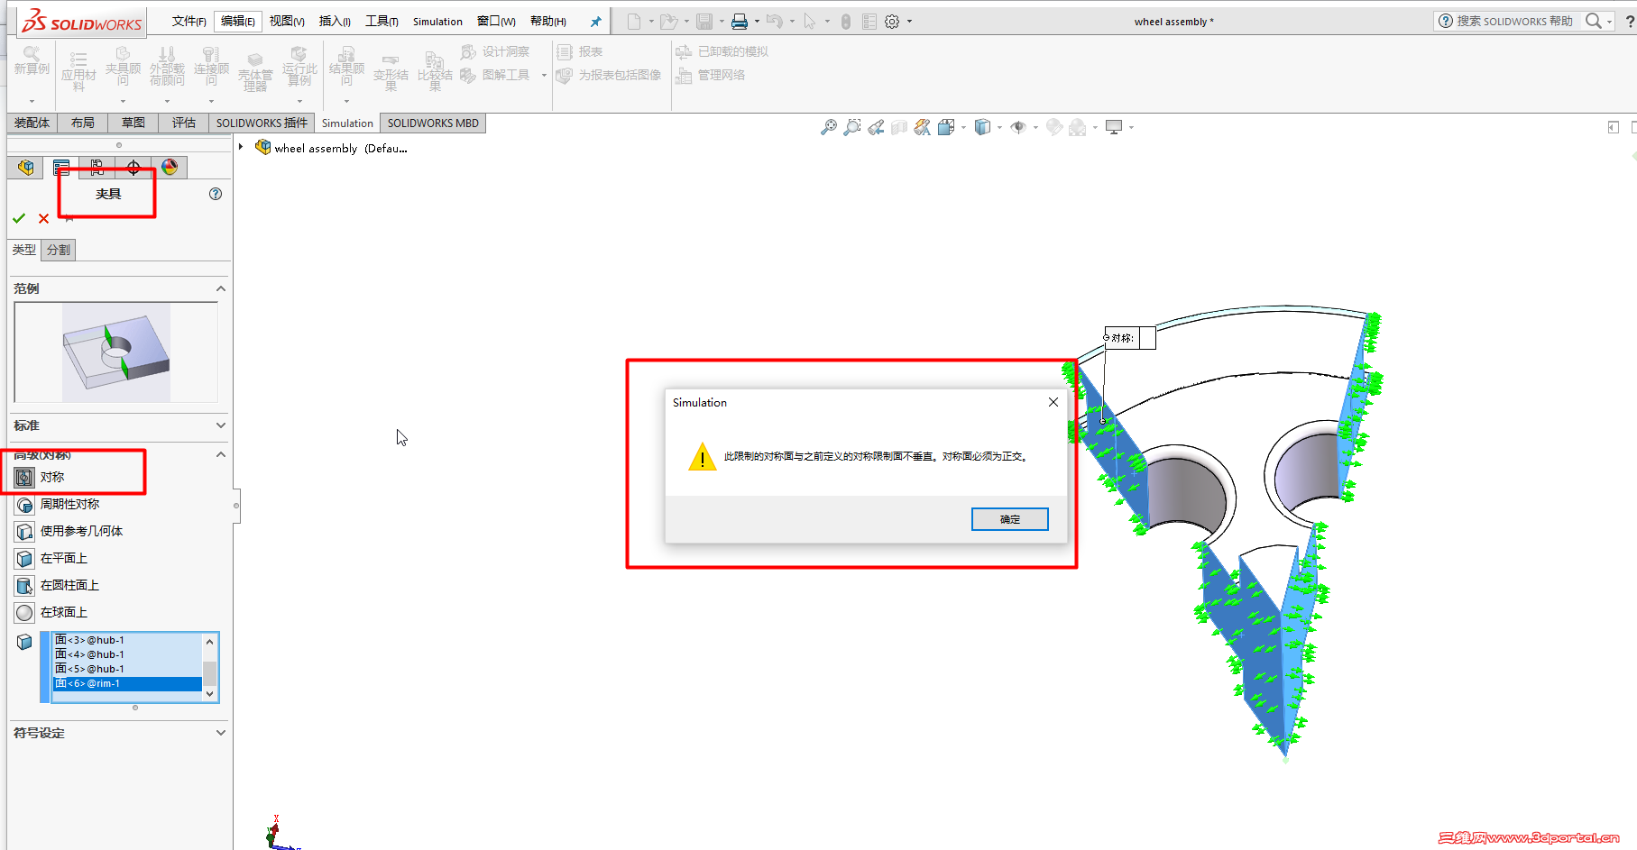Open the print dropdown arrow
Image resolution: width=1637 pixels, height=850 pixels.
pyautogui.click(x=757, y=22)
